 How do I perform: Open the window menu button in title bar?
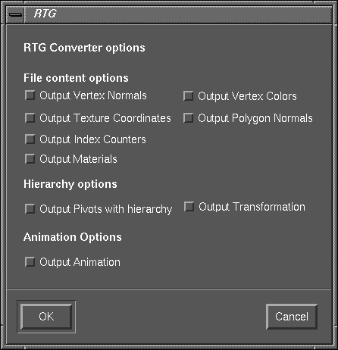click(15, 14)
